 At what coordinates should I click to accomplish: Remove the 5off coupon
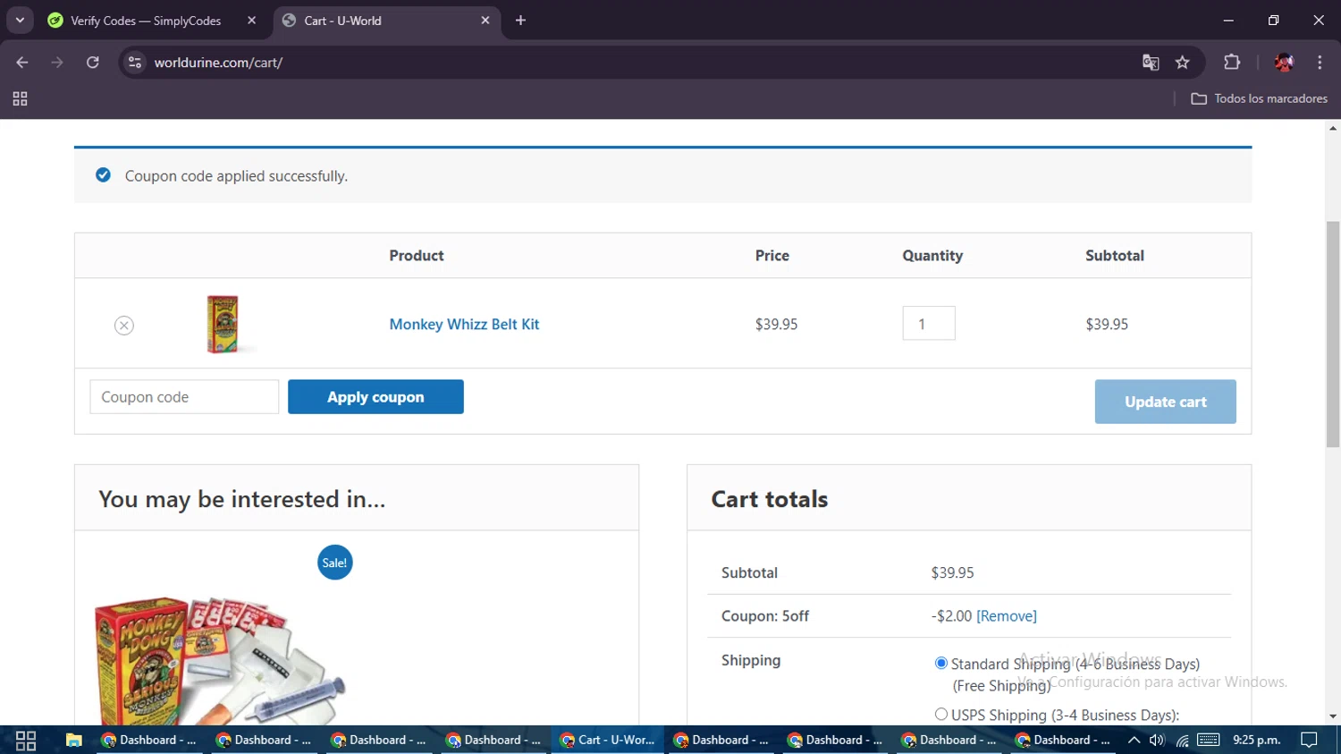click(1006, 616)
